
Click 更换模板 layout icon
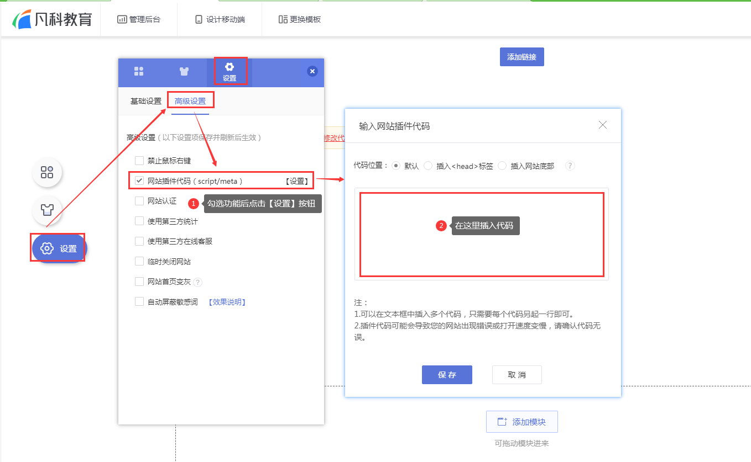pos(283,19)
